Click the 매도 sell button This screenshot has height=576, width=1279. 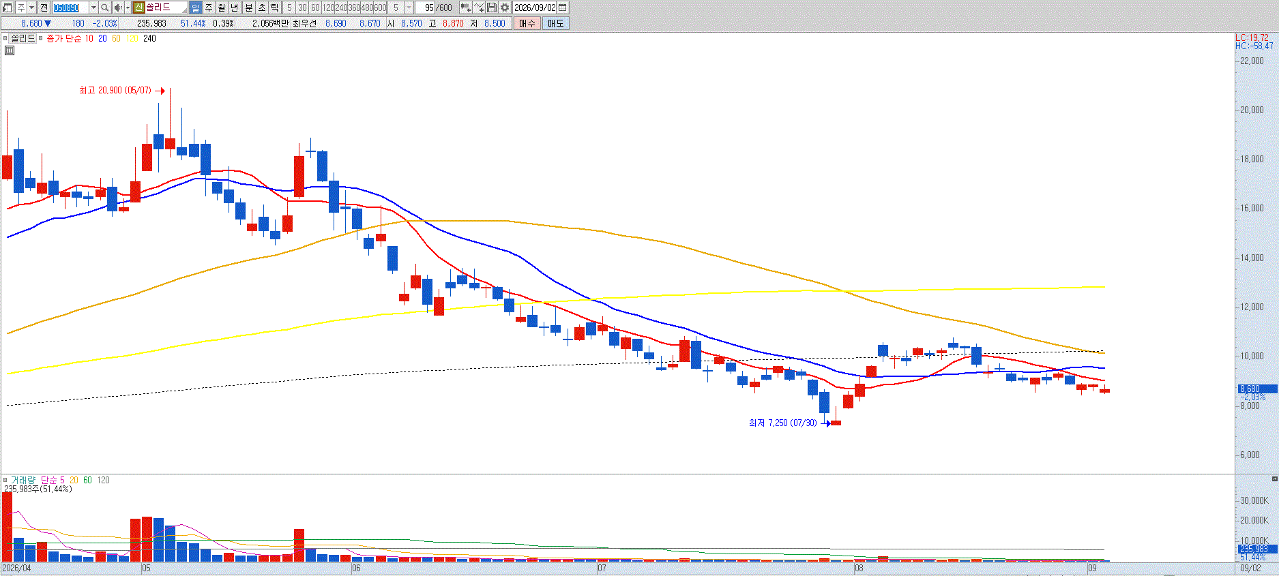click(x=556, y=23)
